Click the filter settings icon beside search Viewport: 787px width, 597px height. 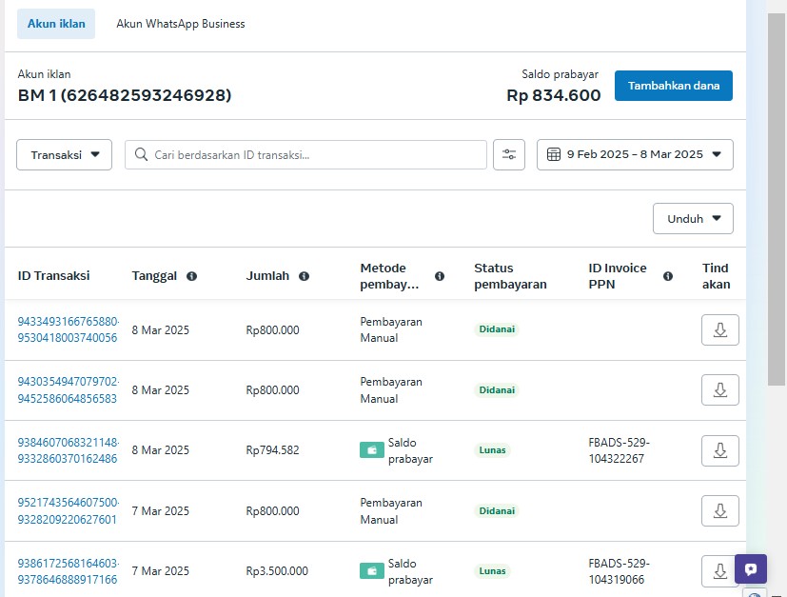[509, 155]
